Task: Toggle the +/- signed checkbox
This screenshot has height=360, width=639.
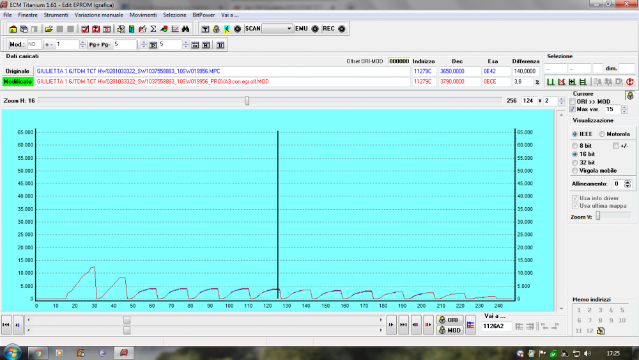Action: pyautogui.click(x=616, y=146)
